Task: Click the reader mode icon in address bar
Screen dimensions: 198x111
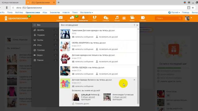Action: tap(189, 8)
